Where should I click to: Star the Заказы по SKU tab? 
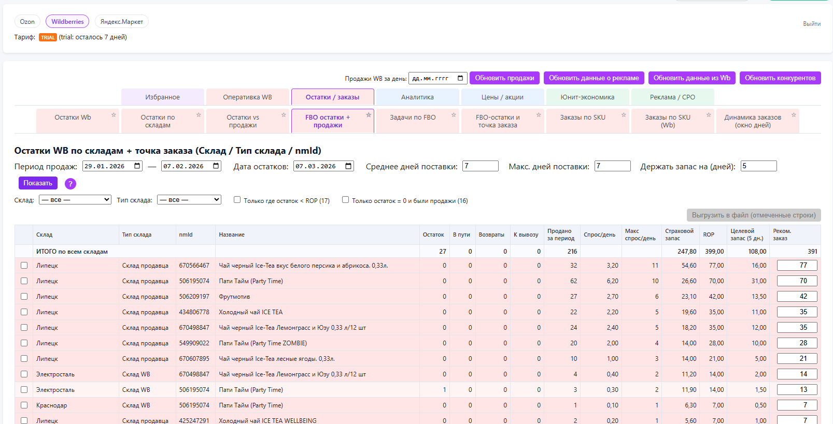[624, 115]
